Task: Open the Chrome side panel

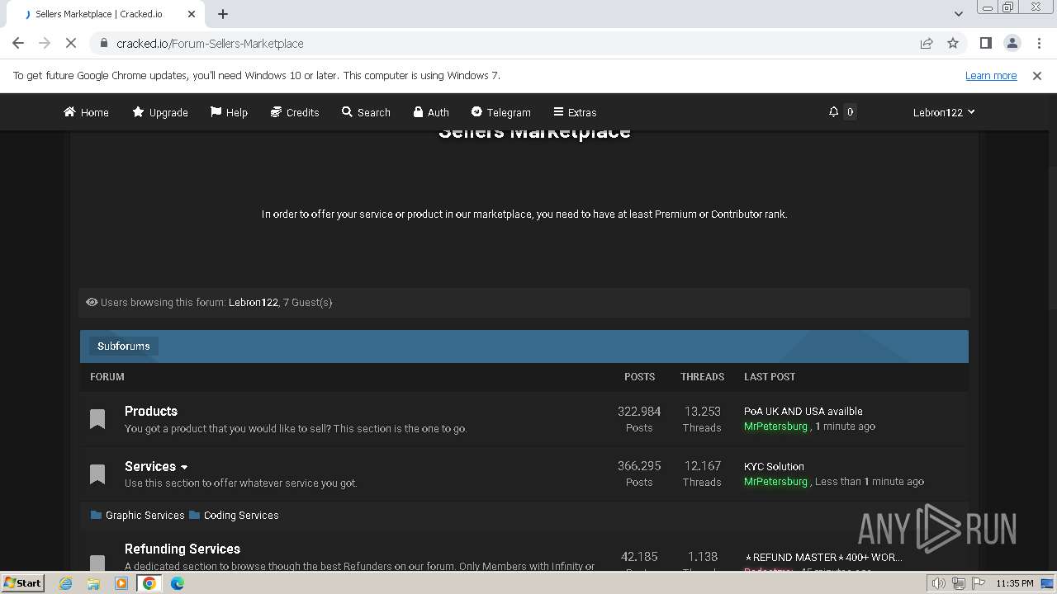Action: (x=985, y=43)
